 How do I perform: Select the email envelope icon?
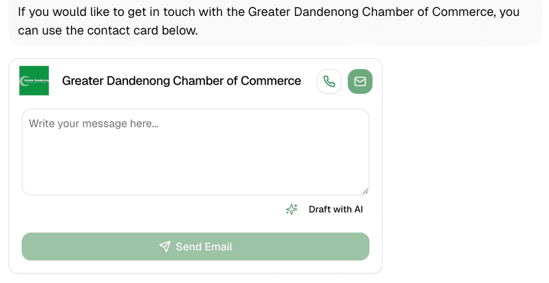tap(360, 82)
